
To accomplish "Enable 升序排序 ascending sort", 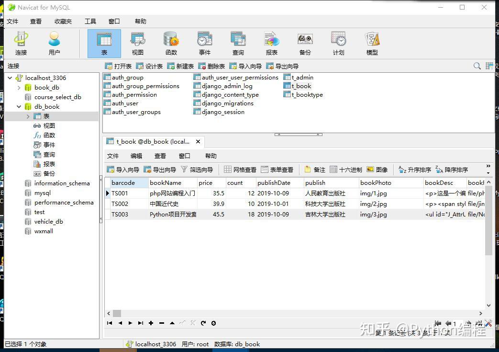I will pyautogui.click(x=414, y=169).
